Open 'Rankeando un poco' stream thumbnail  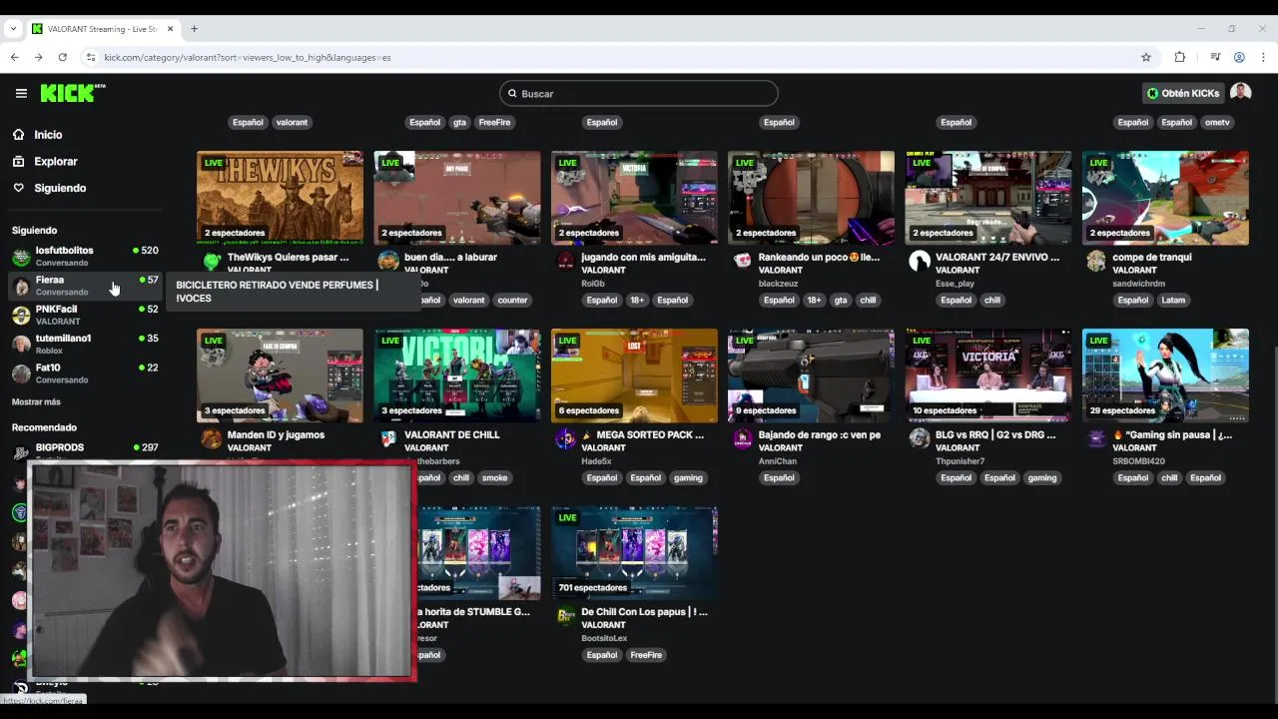(x=811, y=198)
